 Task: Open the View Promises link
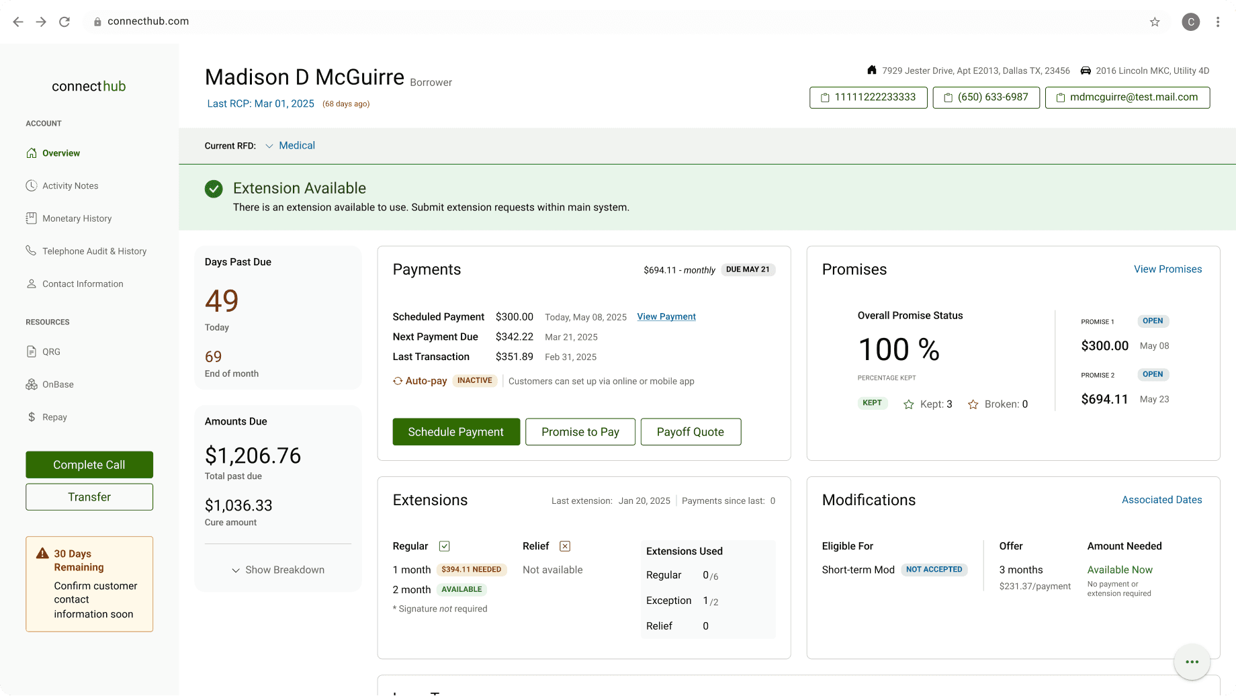[1167, 269]
